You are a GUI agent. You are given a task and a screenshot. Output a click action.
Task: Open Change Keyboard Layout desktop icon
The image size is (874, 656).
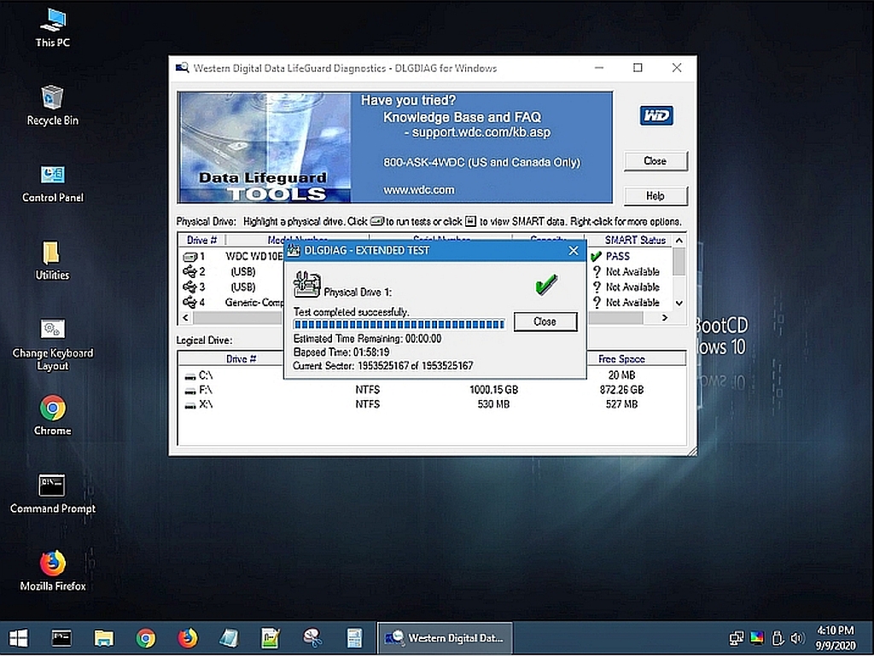52,344
